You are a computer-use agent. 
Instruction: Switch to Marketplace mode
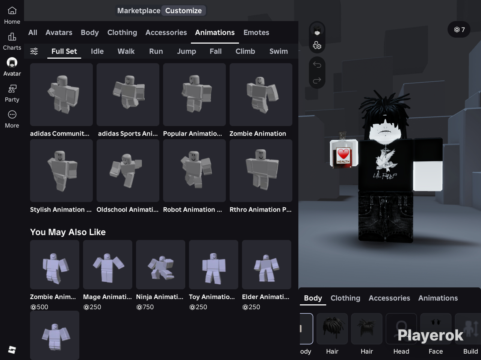tap(139, 11)
